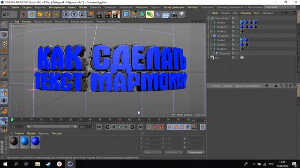Toggle enable checkmark for Обернуть deformer
Screen dimensions: 300x168
point(239,36)
